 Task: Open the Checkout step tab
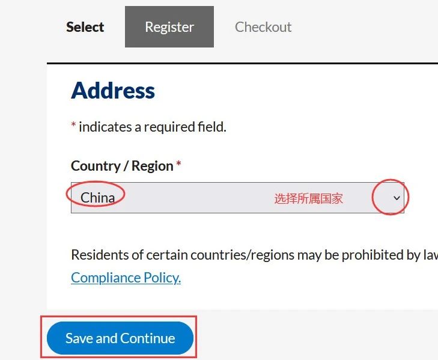[263, 27]
